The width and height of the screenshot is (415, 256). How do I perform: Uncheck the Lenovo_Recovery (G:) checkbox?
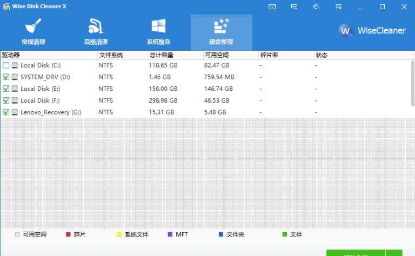6,112
